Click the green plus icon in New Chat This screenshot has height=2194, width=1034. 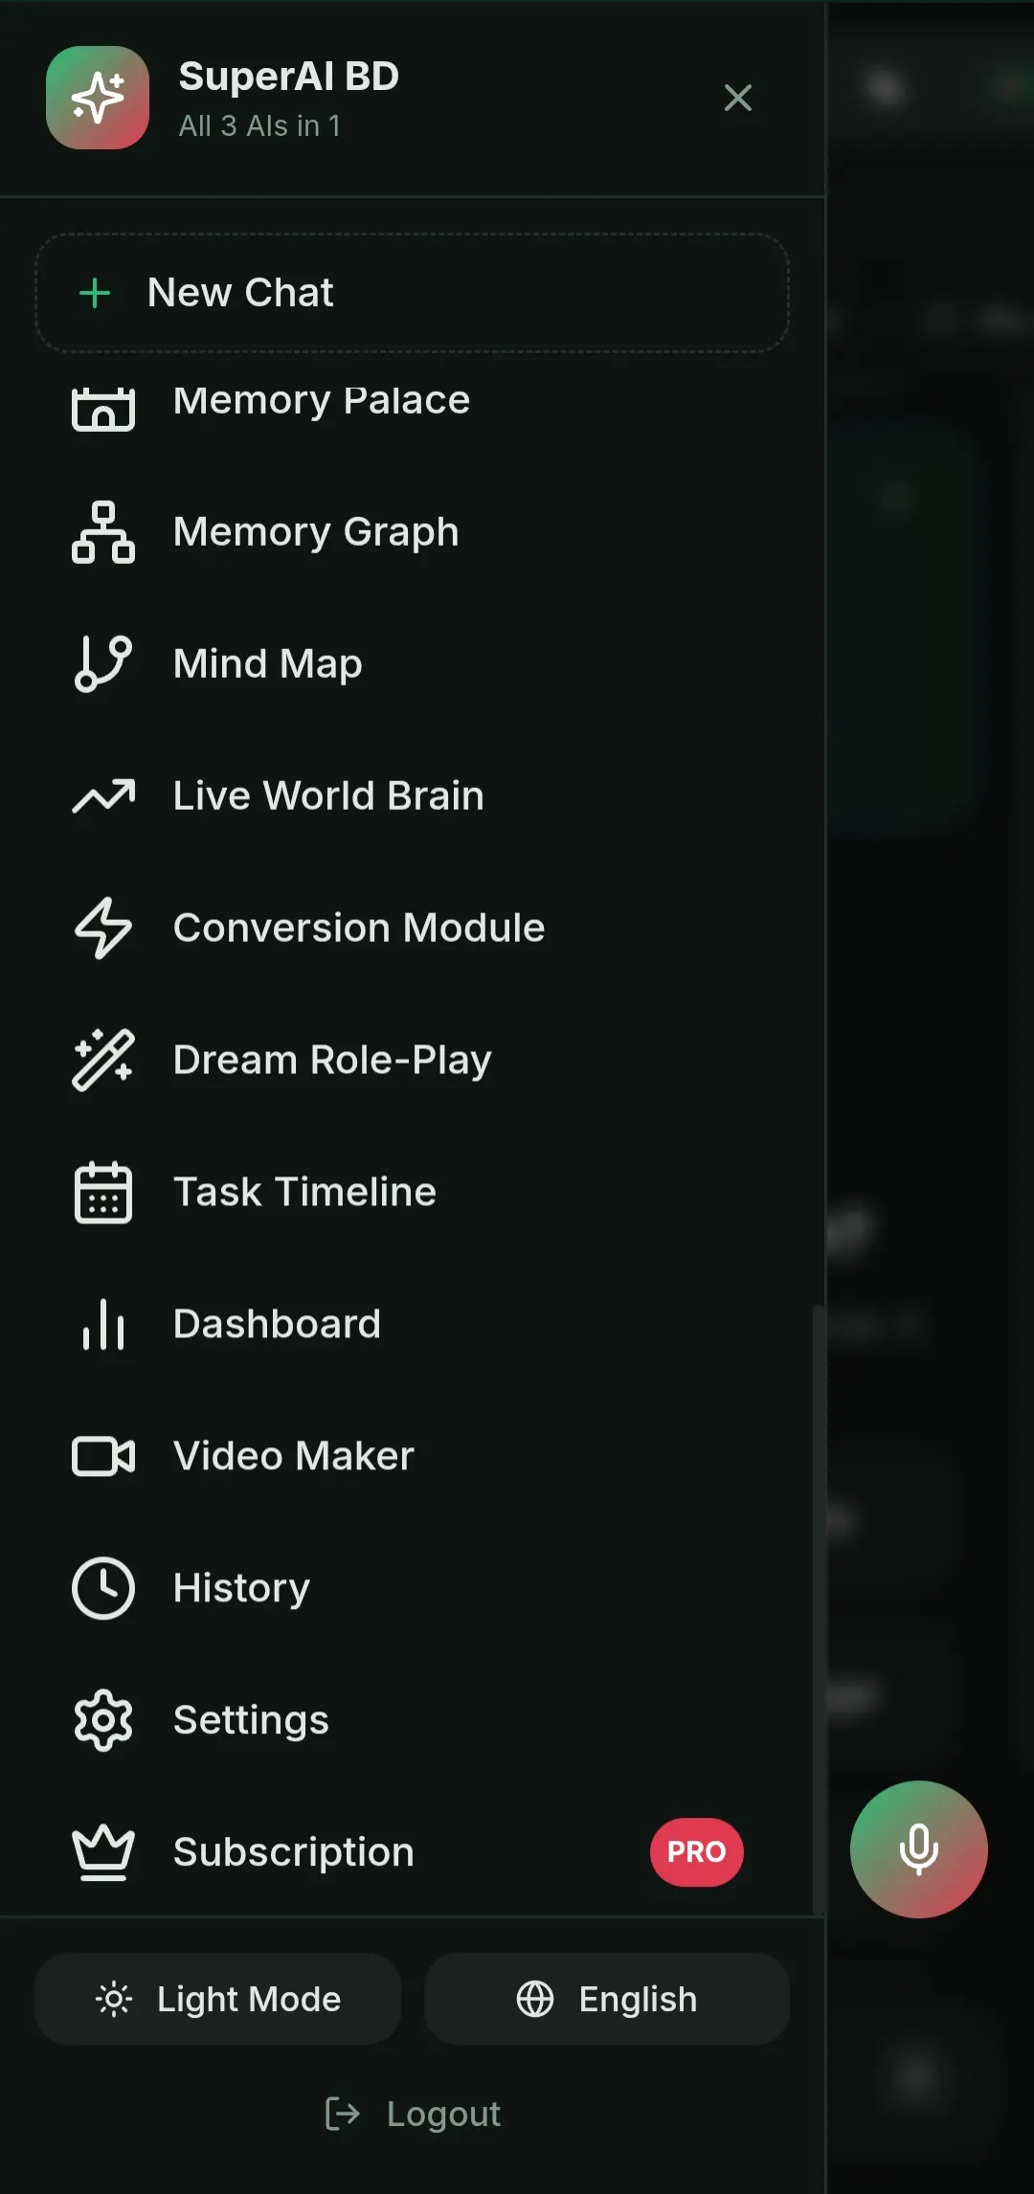95,293
